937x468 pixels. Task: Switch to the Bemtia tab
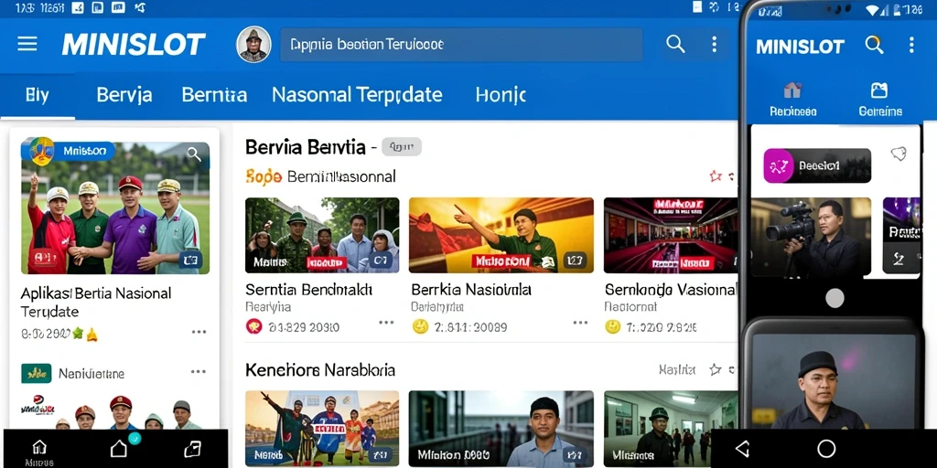[x=214, y=95]
